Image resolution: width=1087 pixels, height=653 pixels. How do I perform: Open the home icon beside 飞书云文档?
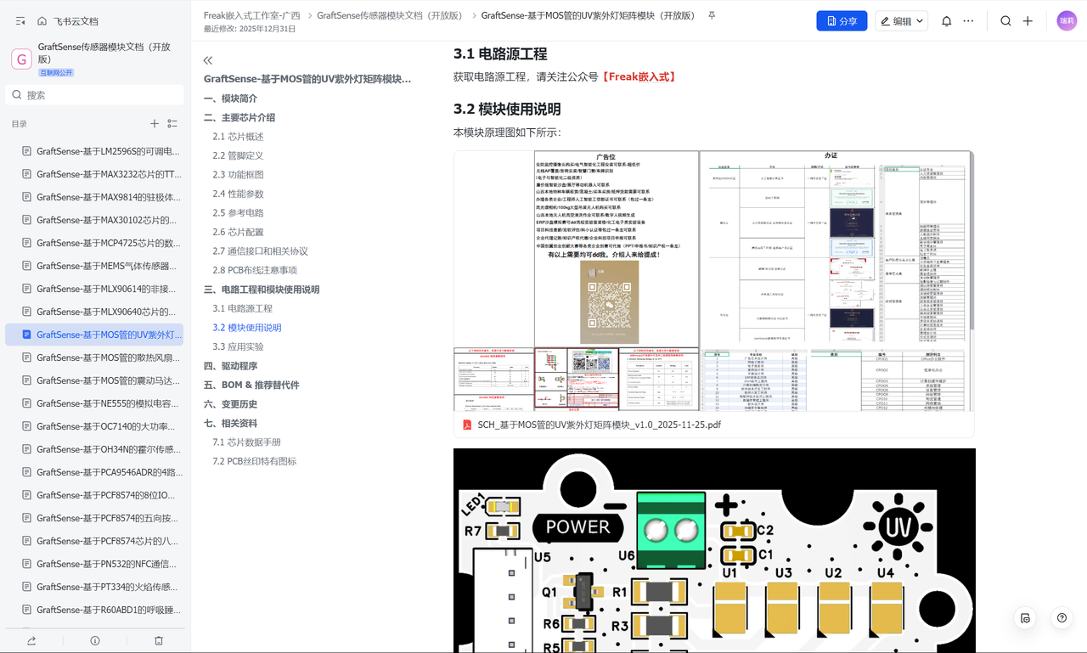42,21
